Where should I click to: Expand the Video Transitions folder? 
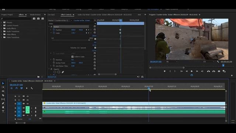tap(2, 37)
